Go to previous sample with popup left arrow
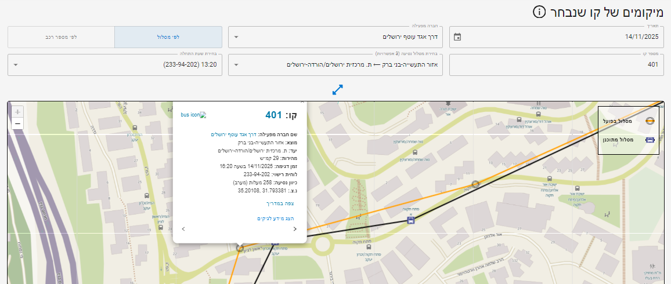671x284 pixels. click(x=183, y=229)
